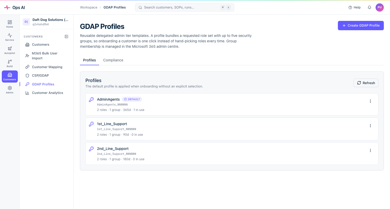Focus the search customers, SOPs, runs field
The image size is (390, 209).
(x=185, y=7)
